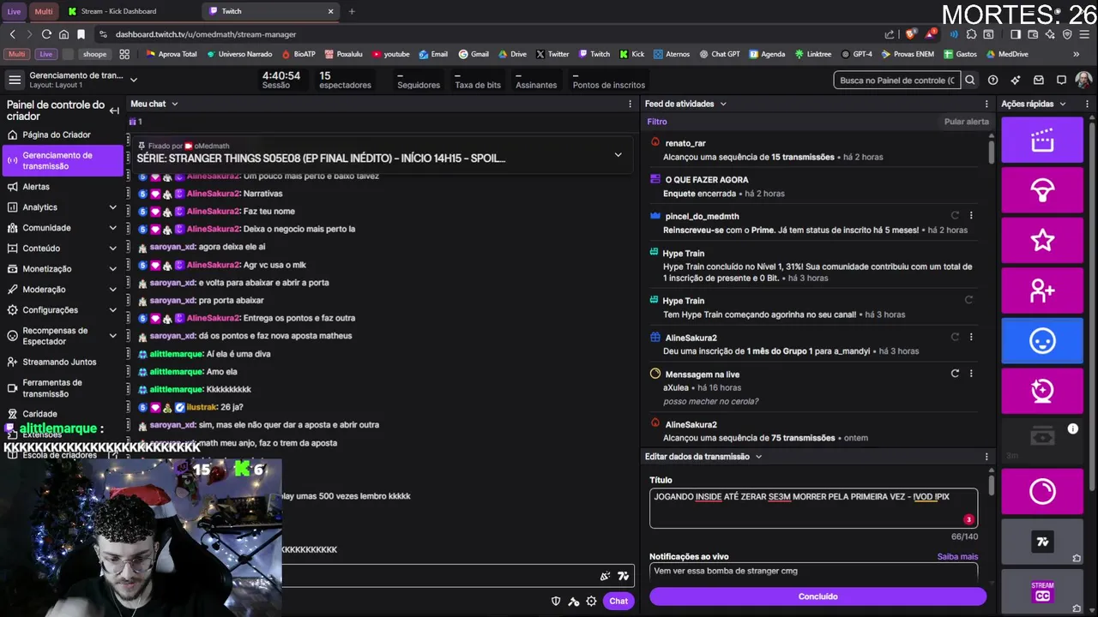Screen dimensions: 1098x617
Task: Click the parachute raid quick action tile
Action: coord(1042,189)
